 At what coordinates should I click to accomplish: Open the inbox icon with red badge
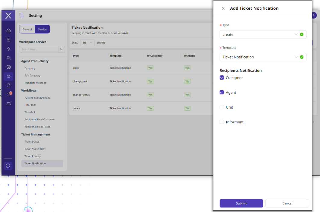click(x=8, y=94)
